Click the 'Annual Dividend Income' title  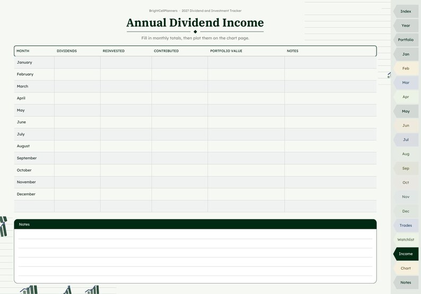point(195,23)
